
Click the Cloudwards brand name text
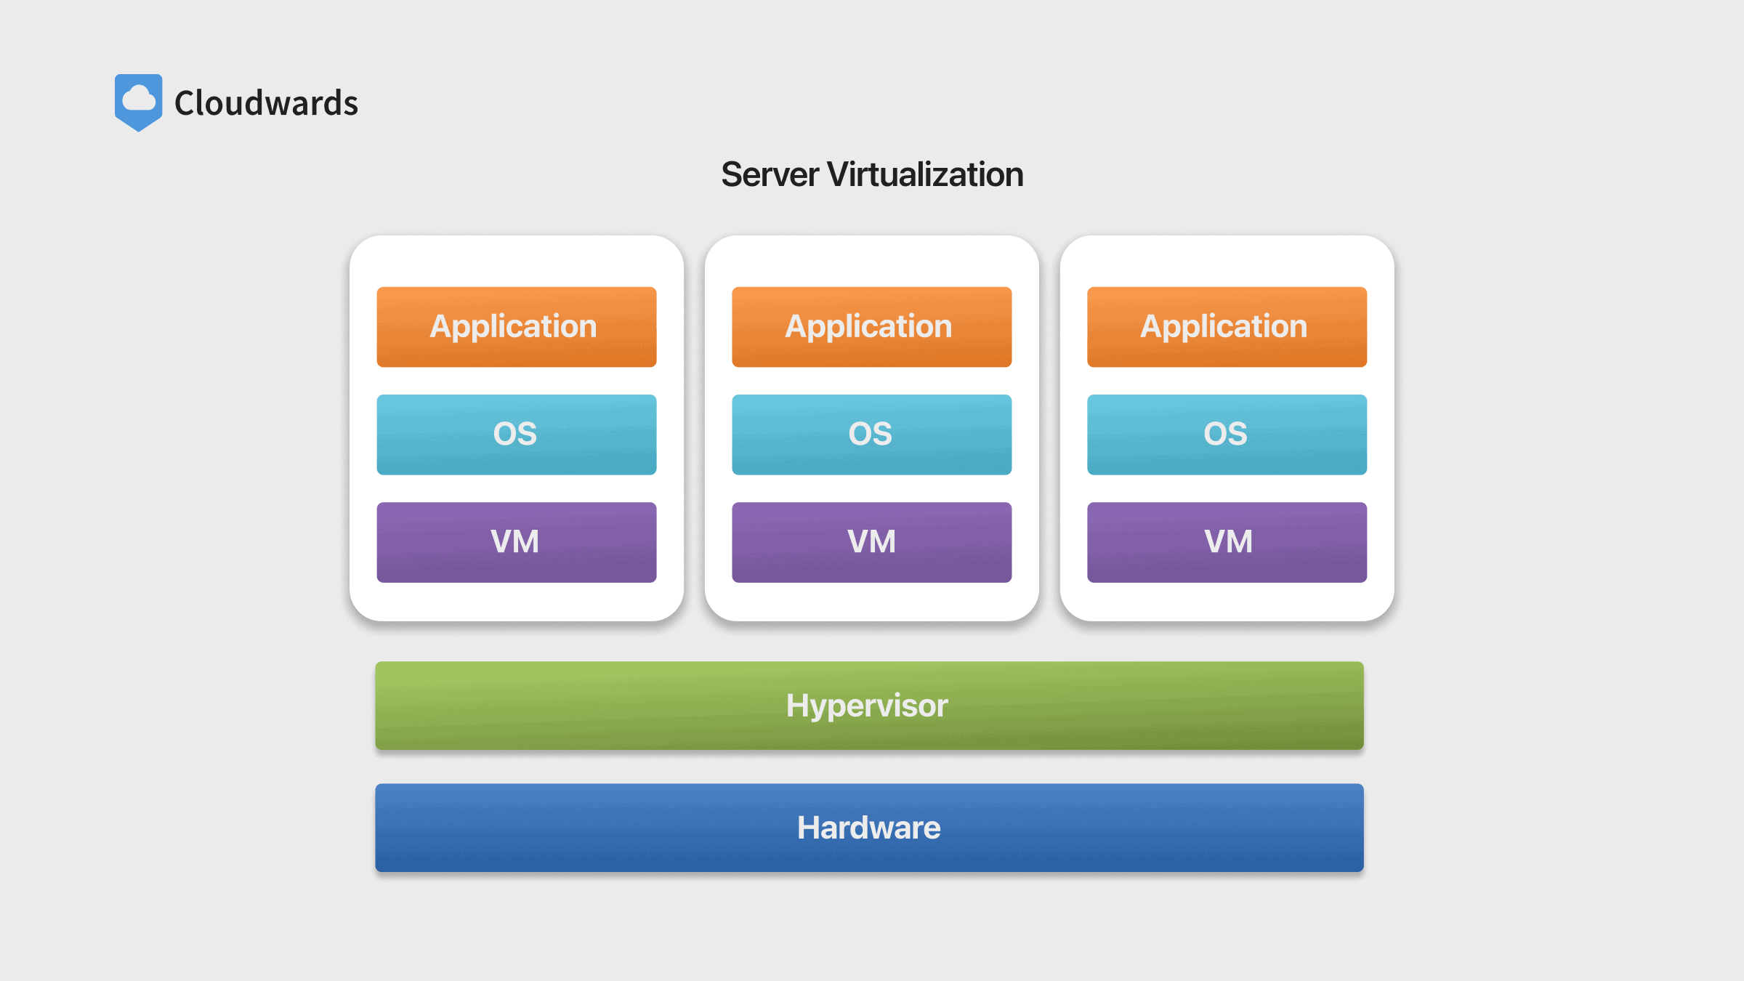266,103
